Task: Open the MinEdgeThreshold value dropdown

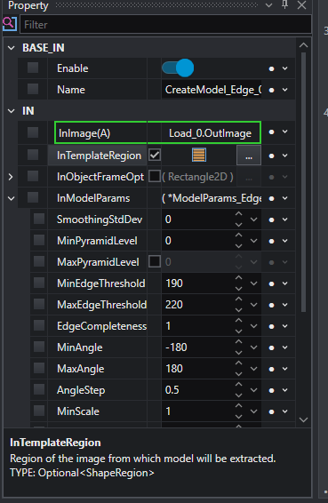Action: (254, 283)
